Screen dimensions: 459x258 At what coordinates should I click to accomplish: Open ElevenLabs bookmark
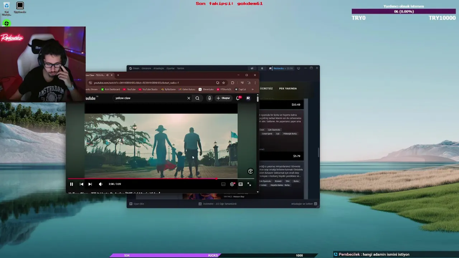(206, 89)
